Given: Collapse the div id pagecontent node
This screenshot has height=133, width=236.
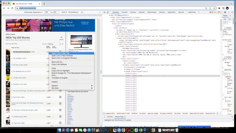Looking at the screenshot, I should [110, 16].
